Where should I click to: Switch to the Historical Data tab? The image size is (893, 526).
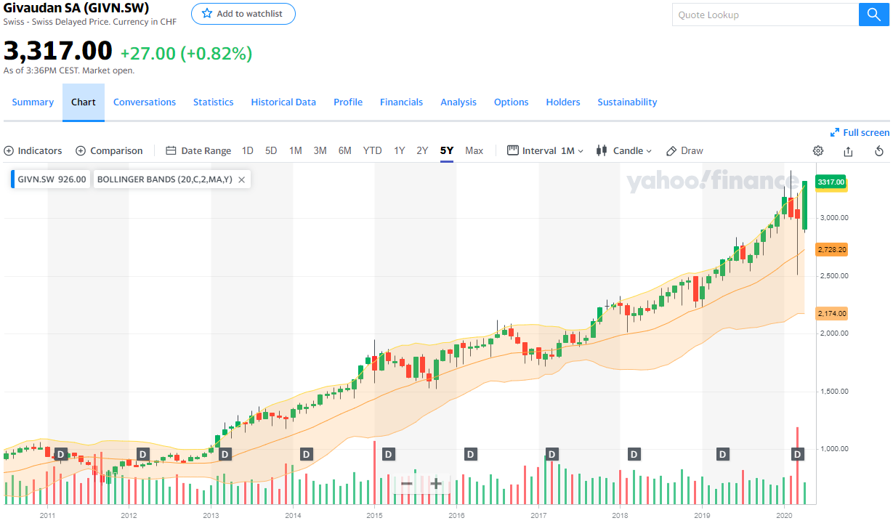283,102
